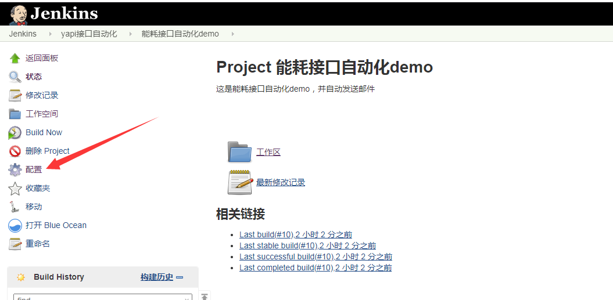Click the sun weather icon in Build History
This screenshot has width=613, height=300.
[21, 277]
